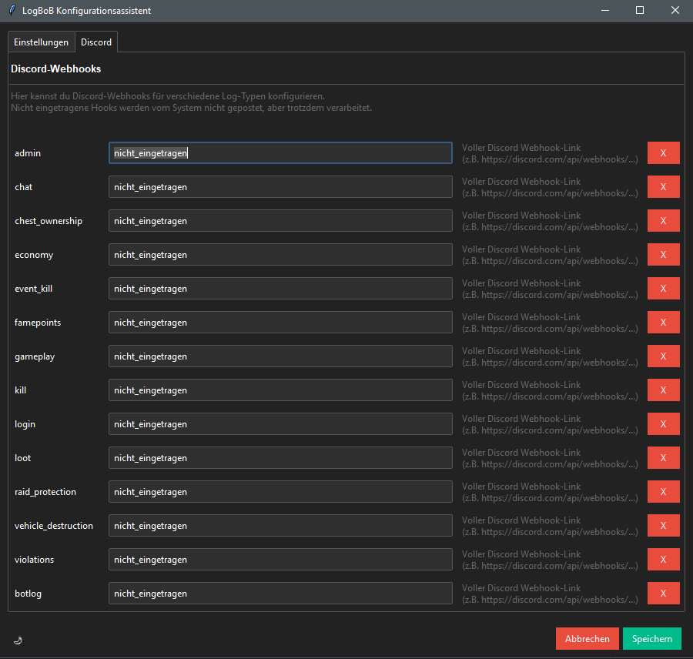
Task: Click the violations webhook field
Action: (x=280, y=560)
